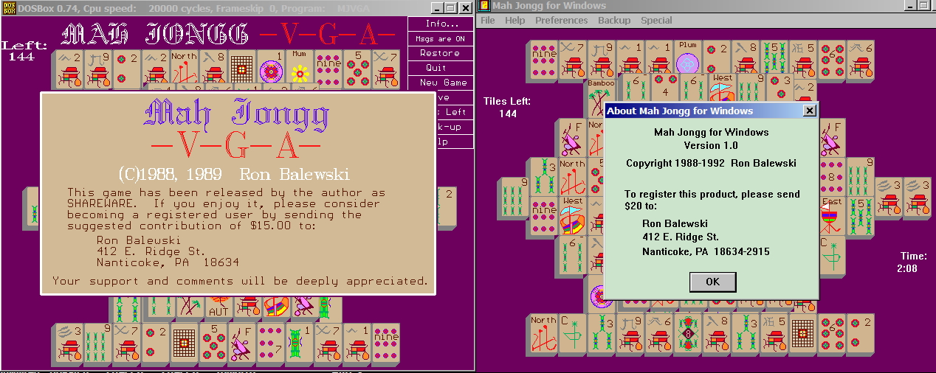936x373 pixels.
Task: Select the North tile in Windows bottom row
Action: [544, 332]
